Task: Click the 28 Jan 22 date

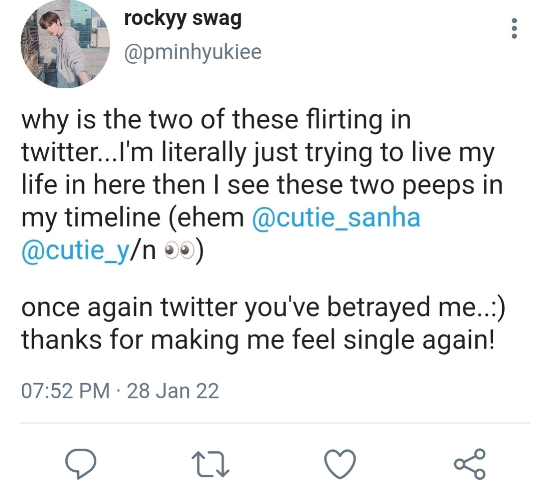Action: (173, 391)
